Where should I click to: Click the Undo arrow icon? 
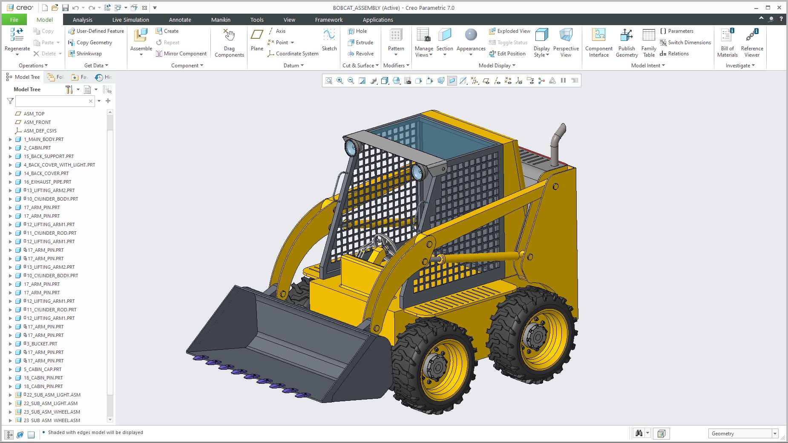pos(75,8)
